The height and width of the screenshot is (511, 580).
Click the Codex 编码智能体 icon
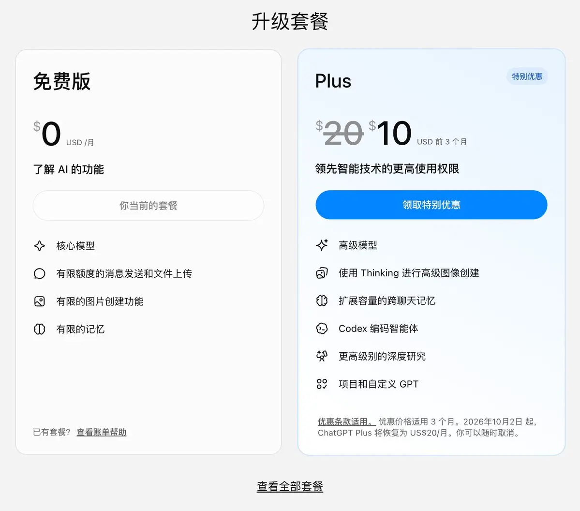(322, 328)
